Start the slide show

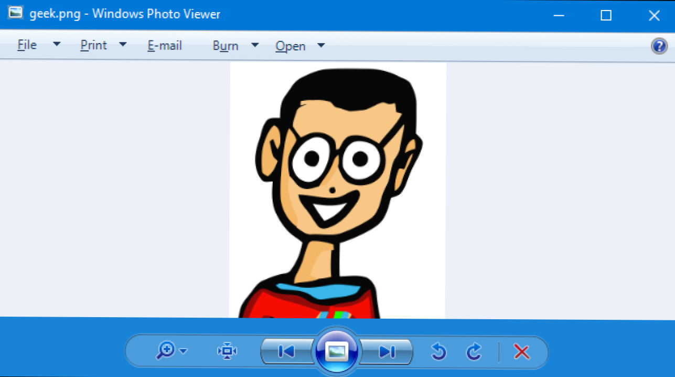point(336,351)
